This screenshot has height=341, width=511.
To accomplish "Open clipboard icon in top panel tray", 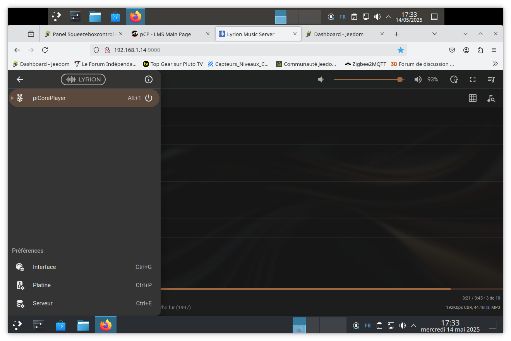I will click(x=354, y=17).
